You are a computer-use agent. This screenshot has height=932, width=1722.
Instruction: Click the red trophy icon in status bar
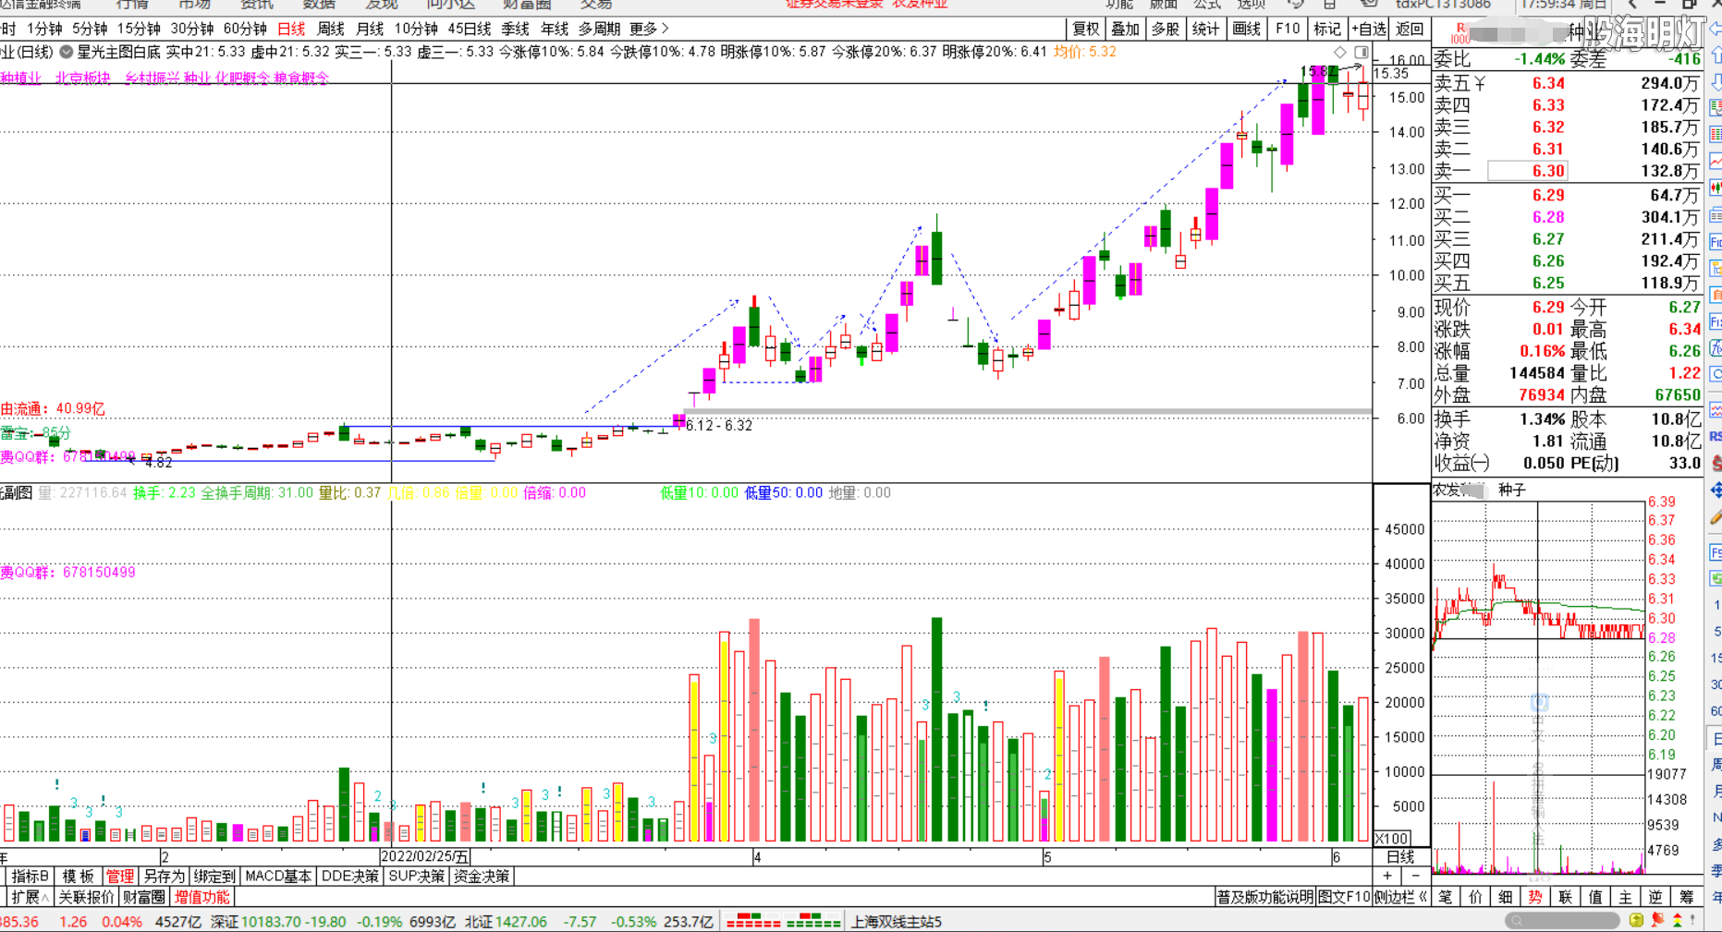[1657, 921]
